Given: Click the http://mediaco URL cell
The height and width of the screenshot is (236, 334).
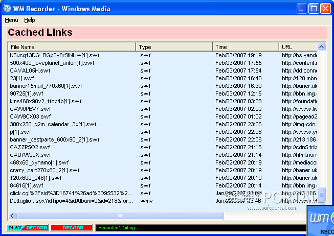Looking at the screenshot, I should pyautogui.click(x=300, y=162).
